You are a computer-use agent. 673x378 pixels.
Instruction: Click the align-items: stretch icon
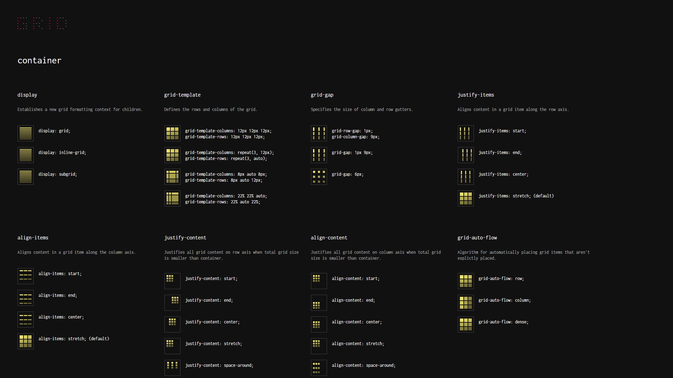(x=26, y=341)
